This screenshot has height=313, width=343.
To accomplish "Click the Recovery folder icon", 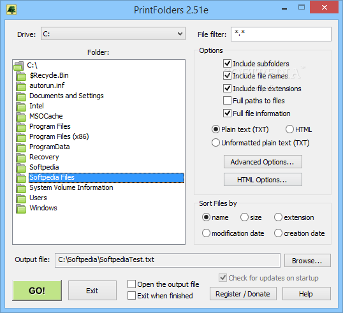I will pyautogui.click(x=21, y=157).
